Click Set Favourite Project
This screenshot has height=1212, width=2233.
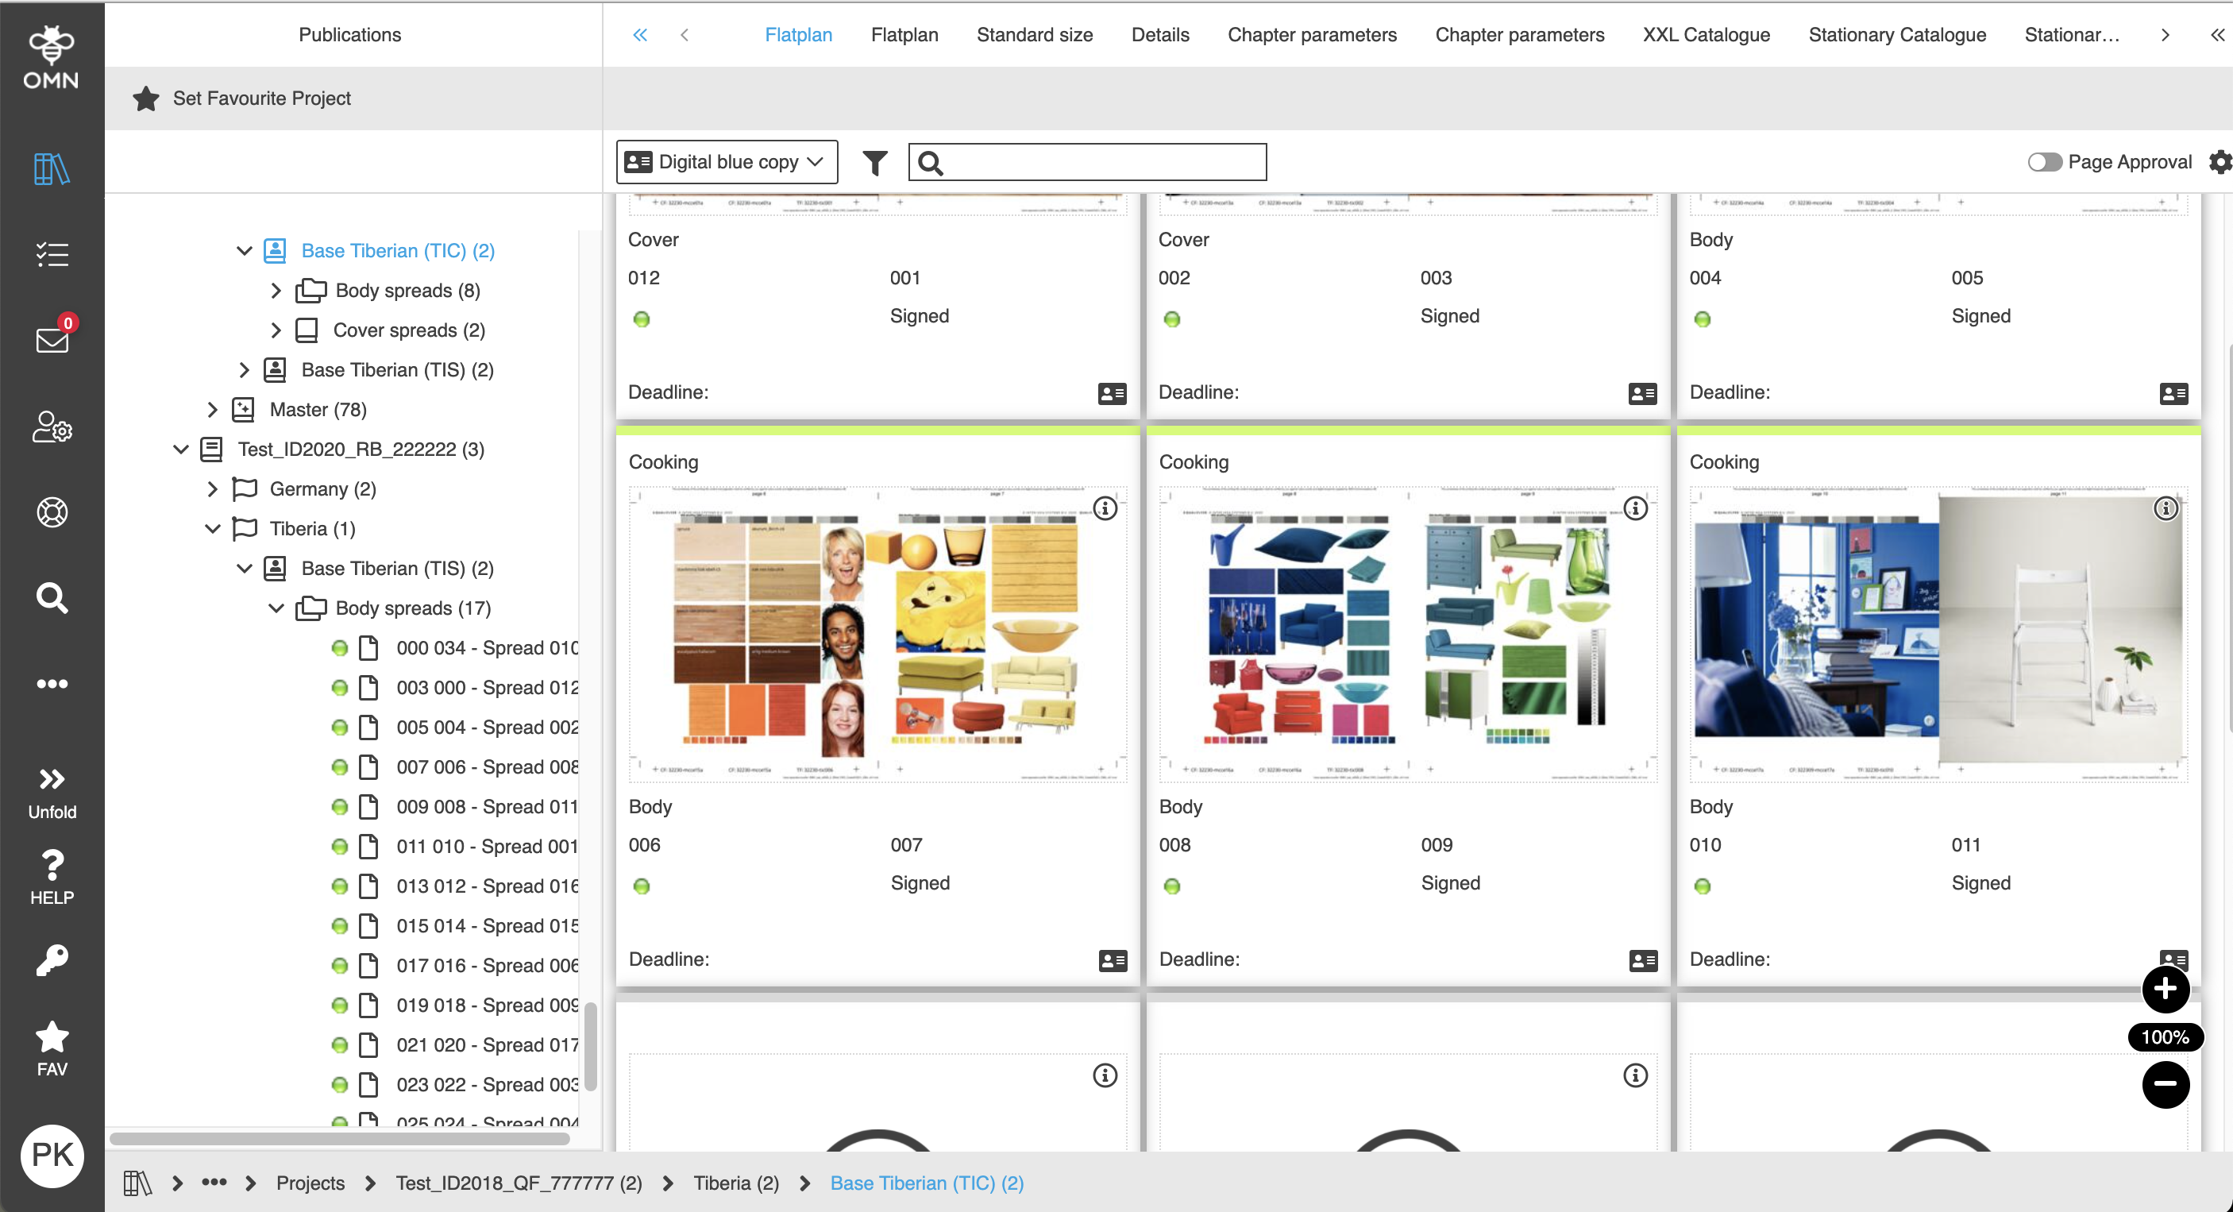click(261, 98)
